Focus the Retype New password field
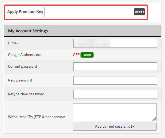The width and height of the screenshot is (165, 138). click(x=115, y=94)
